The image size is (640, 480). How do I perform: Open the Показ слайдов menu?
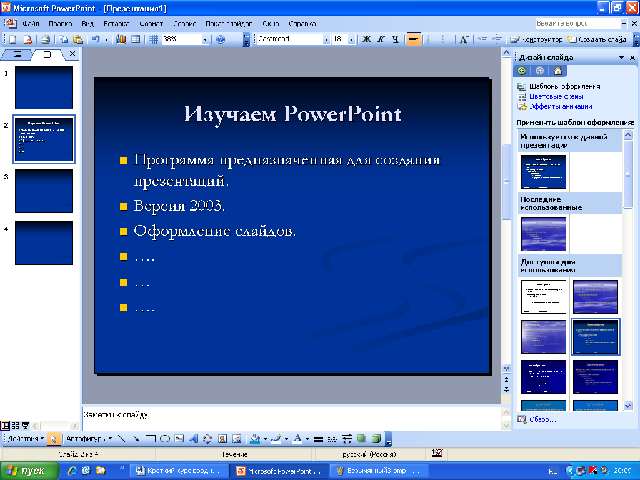pos(229,24)
